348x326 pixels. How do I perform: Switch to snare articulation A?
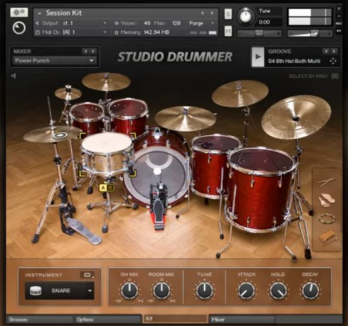[103, 188]
